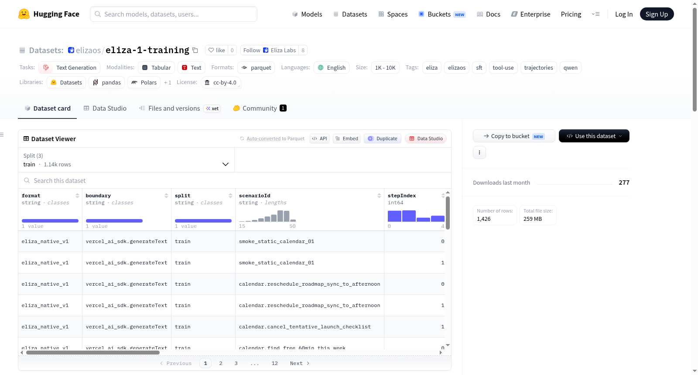The height and width of the screenshot is (375, 698).
Task: Click the pandas library tag
Action: point(107,82)
